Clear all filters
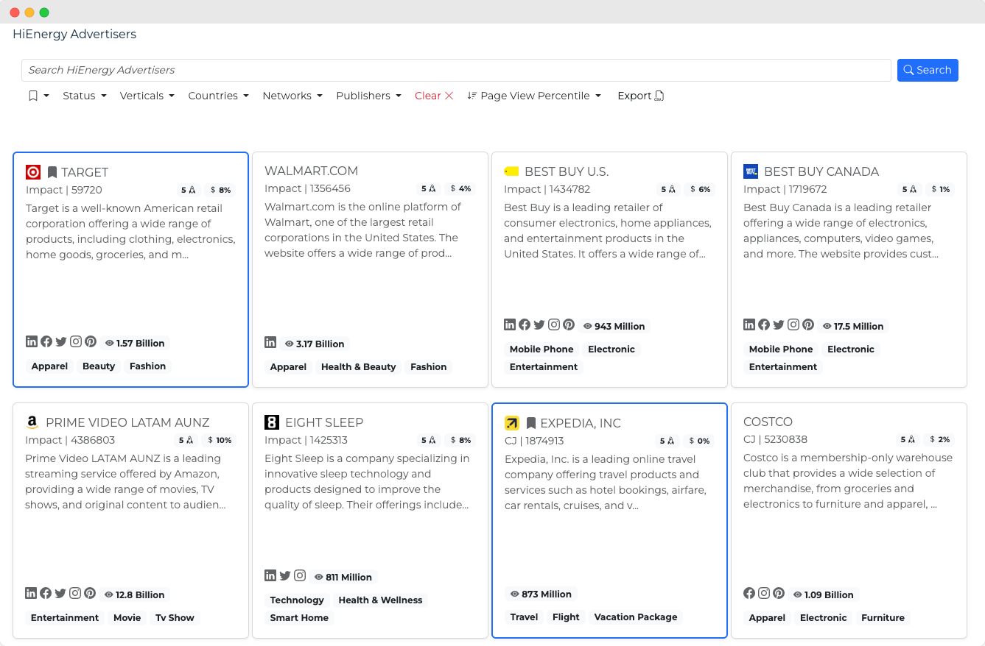The height and width of the screenshot is (646, 985). point(434,96)
